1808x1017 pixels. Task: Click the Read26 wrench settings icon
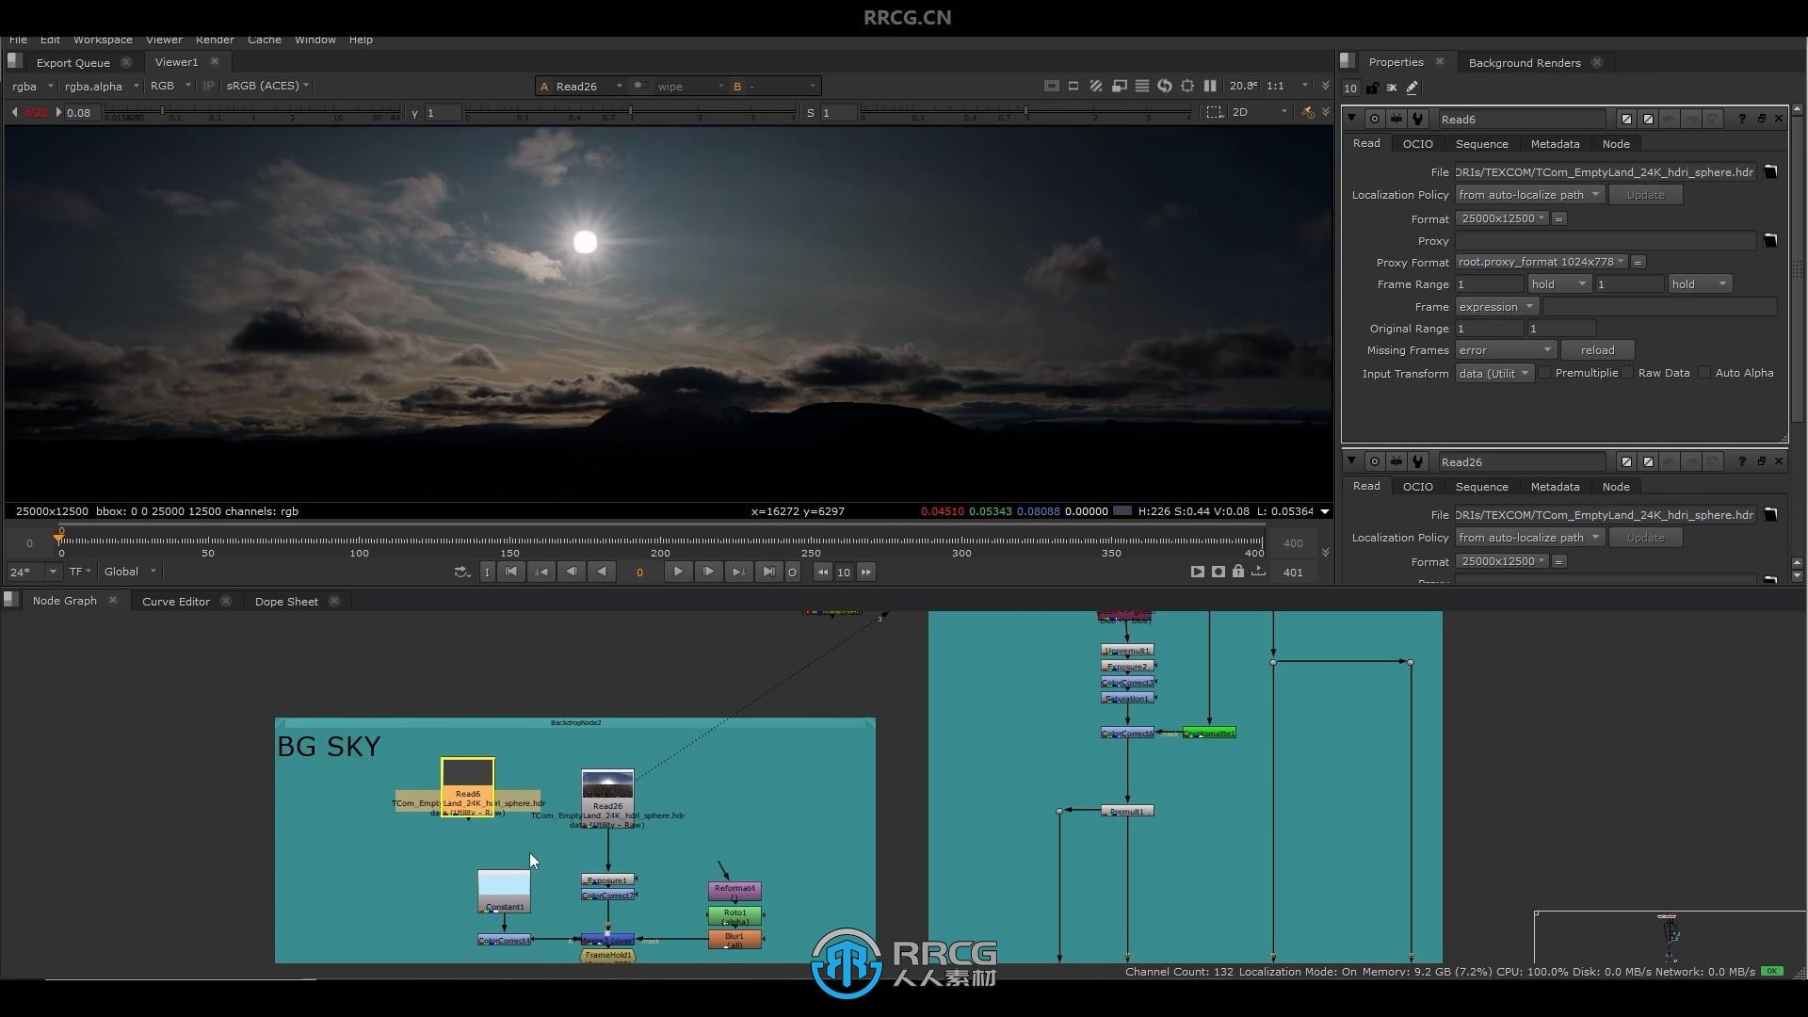[x=1418, y=461]
